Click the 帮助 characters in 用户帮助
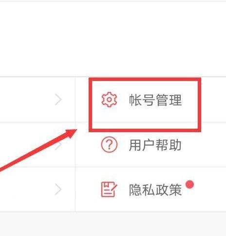 tap(169, 145)
